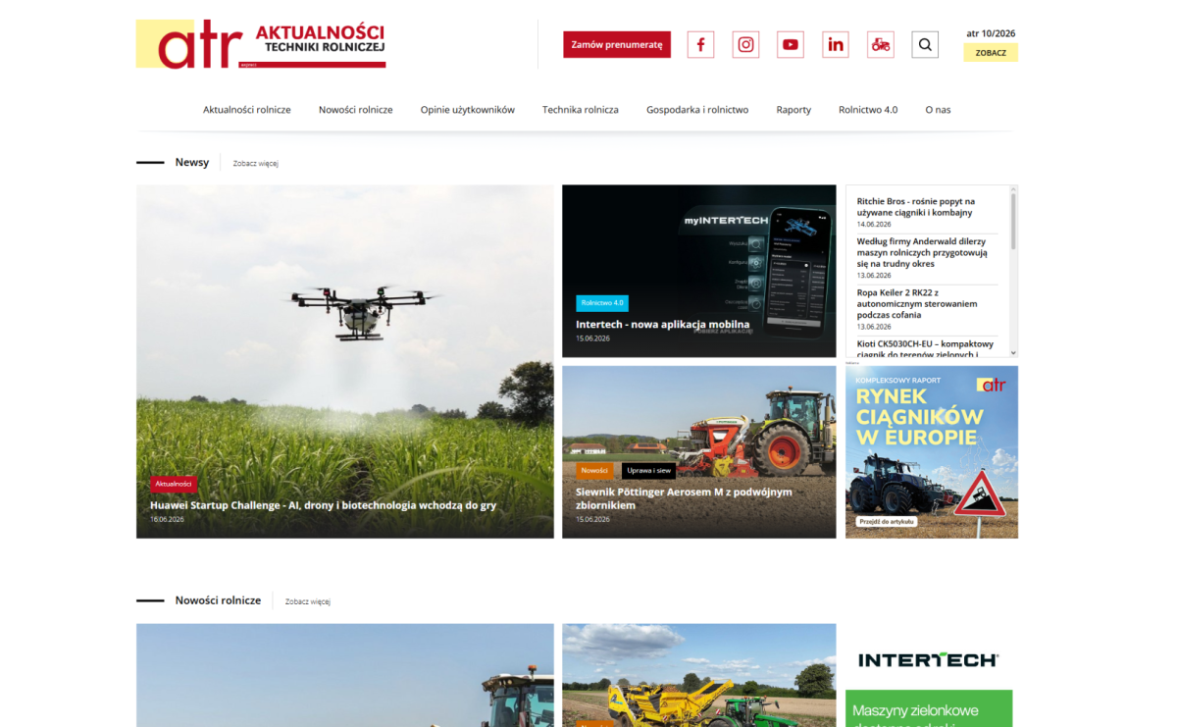Viewport: 1177px width, 727px height.
Task: Open the yellow harvester article image
Action: pos(699,675)
